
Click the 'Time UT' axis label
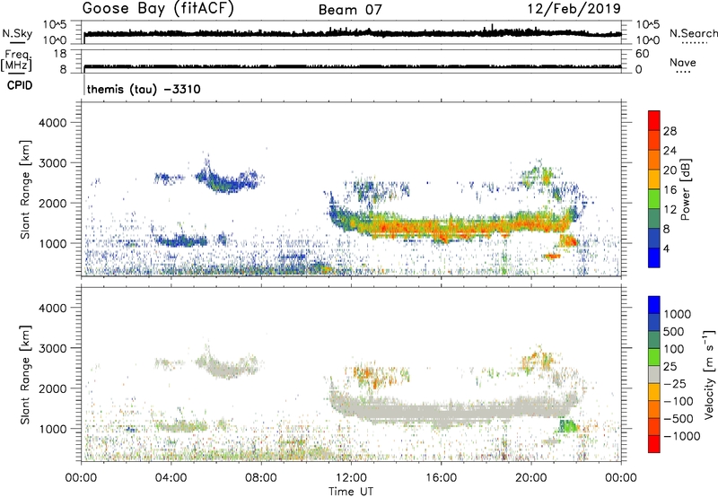coord(351,492)
